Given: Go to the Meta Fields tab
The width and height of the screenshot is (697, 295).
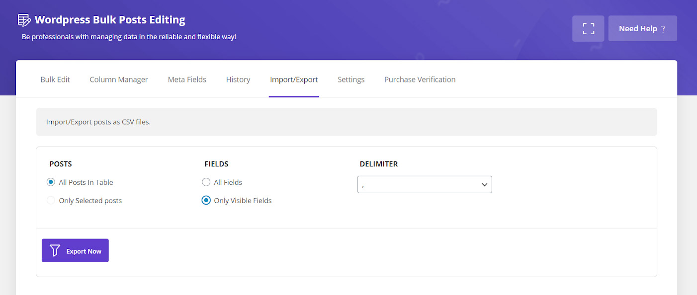Looking at the screenshot, I should [x=187, y=79].
